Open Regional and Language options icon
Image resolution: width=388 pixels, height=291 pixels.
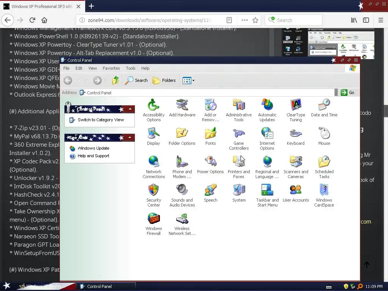pos(267,167)
